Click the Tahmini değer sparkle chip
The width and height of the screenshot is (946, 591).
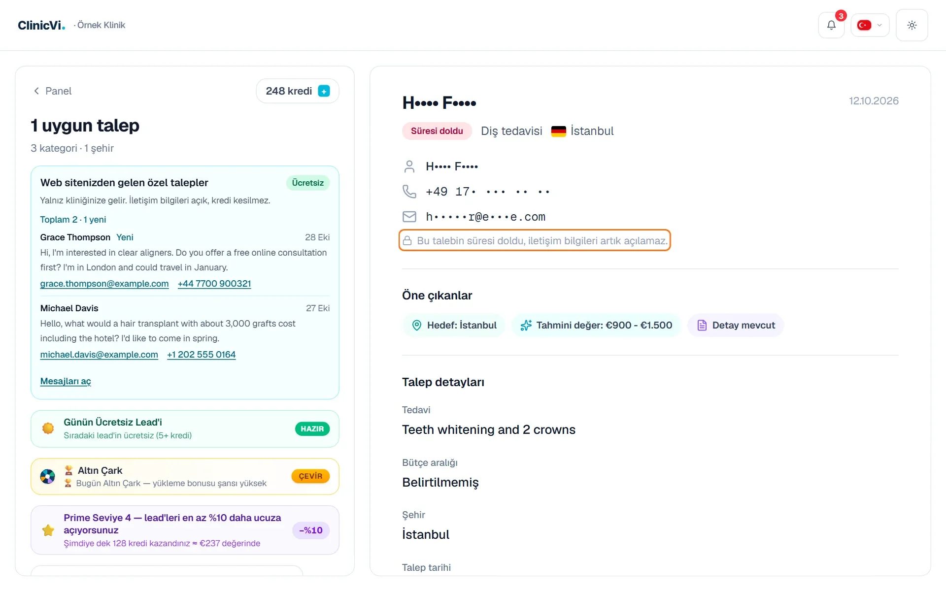596,326
